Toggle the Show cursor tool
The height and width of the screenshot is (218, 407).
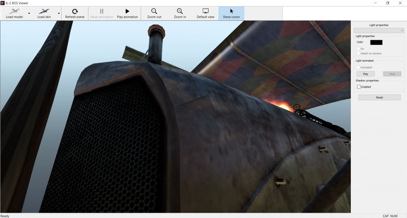pyautogui.click(x=232, y=11)
